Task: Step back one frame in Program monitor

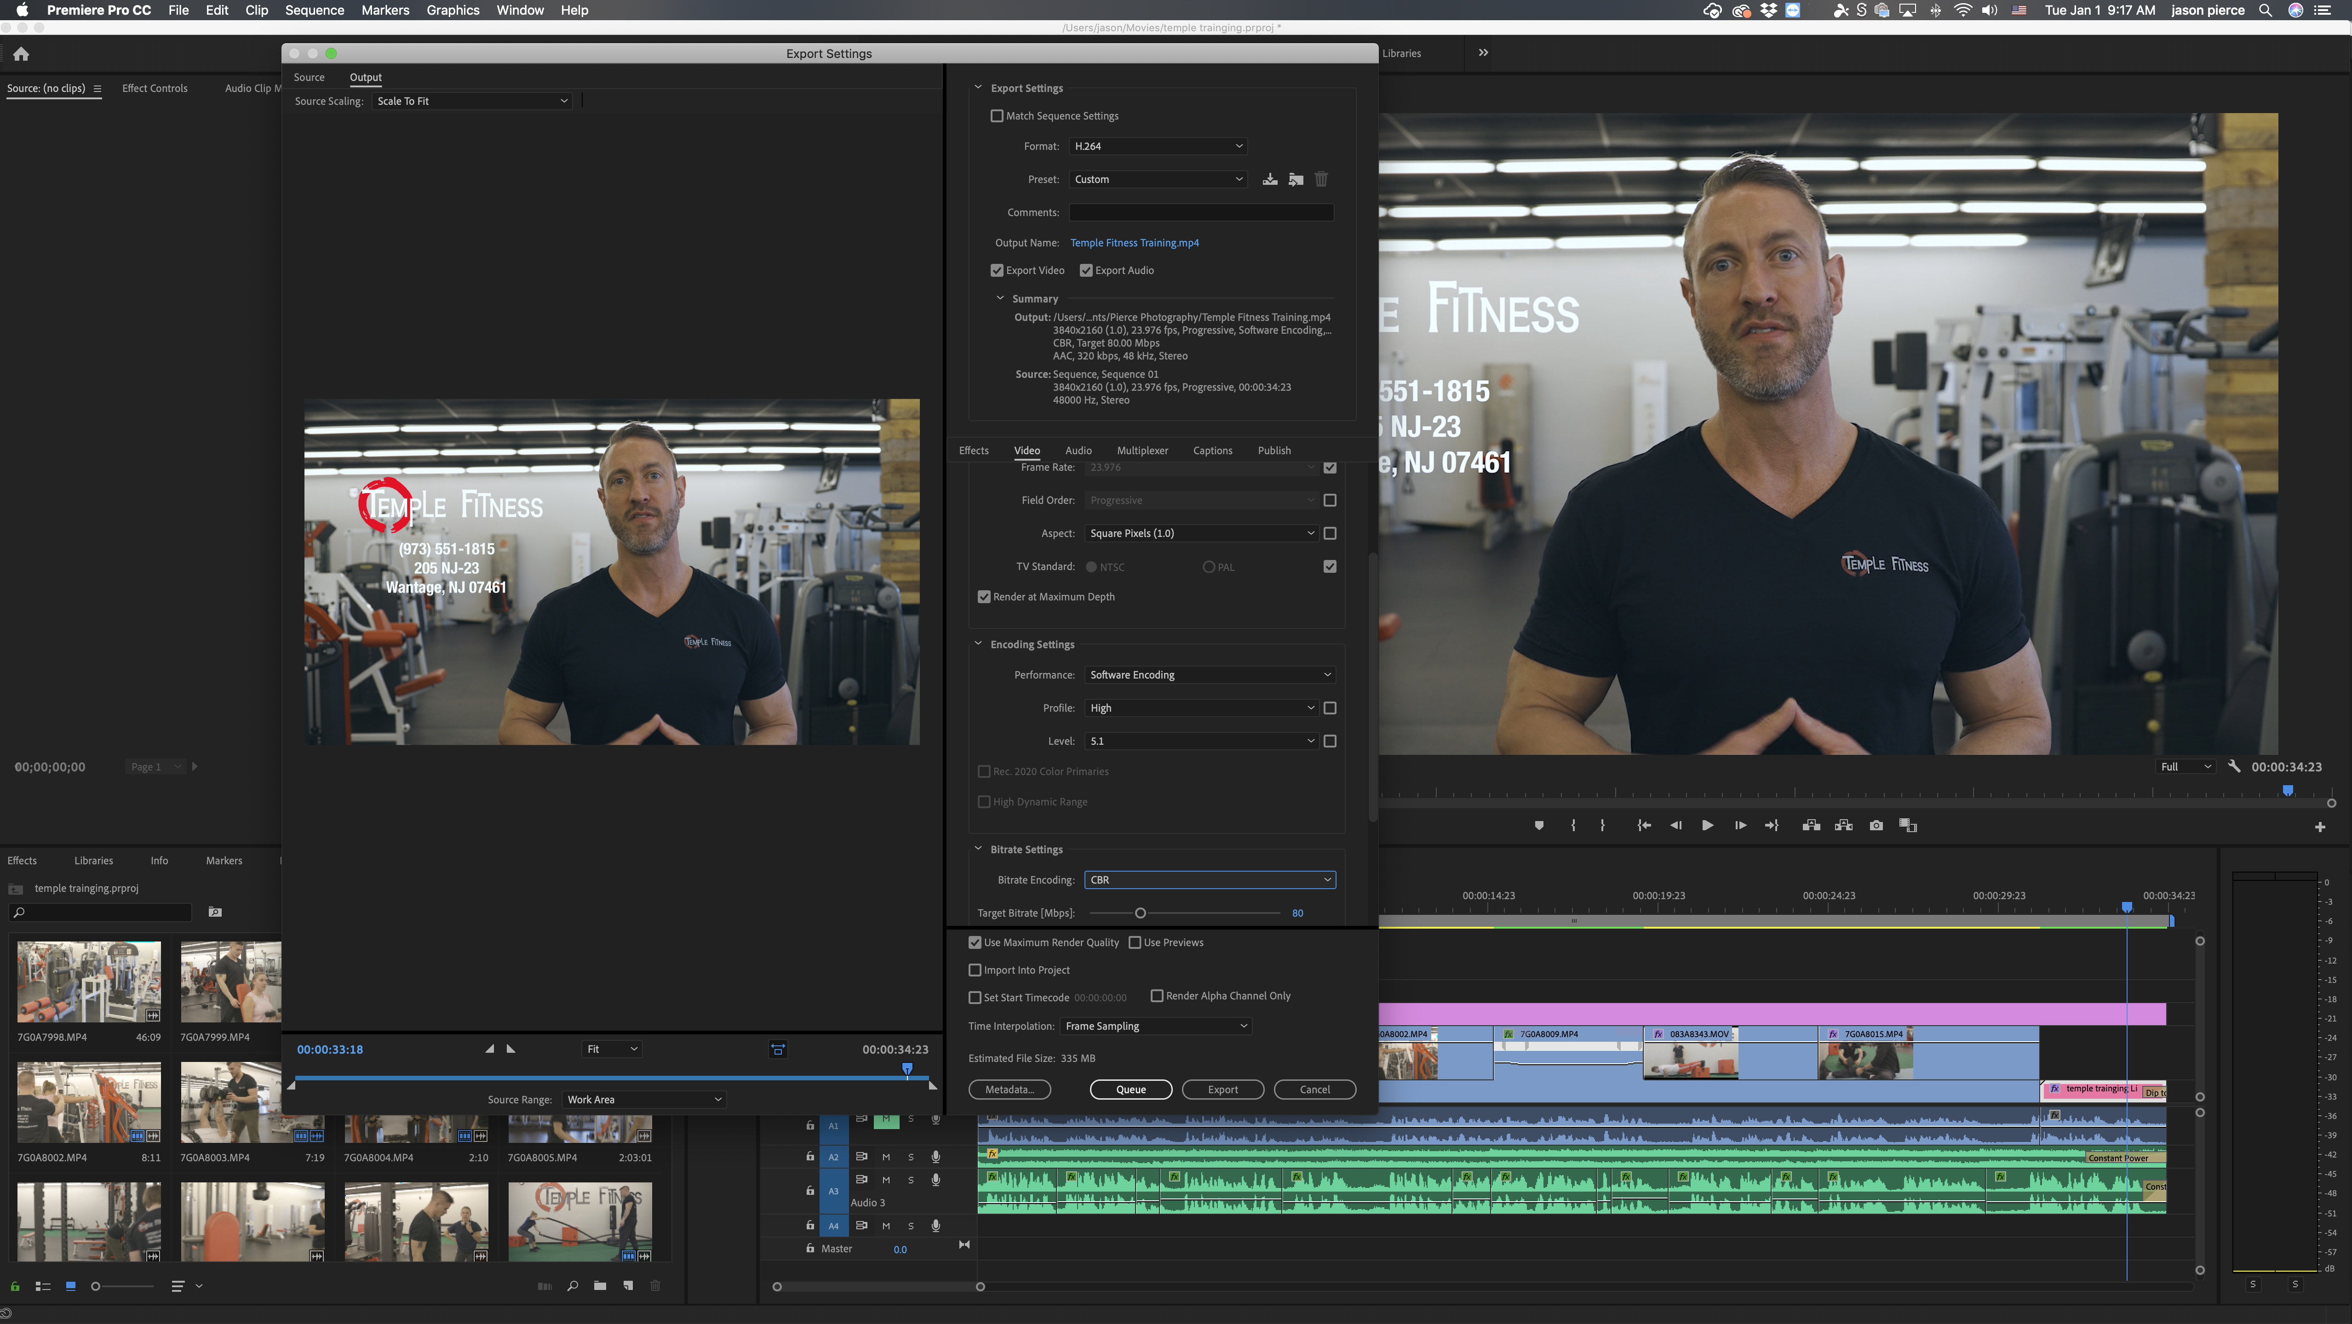Action: click(1675, 825)
